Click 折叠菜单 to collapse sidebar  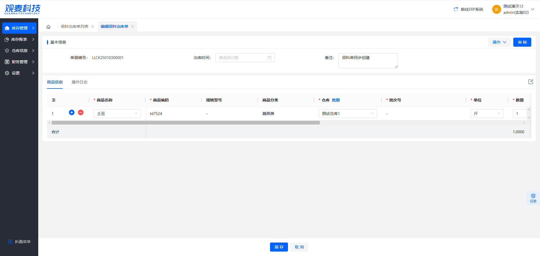click(x=23, y=242)
